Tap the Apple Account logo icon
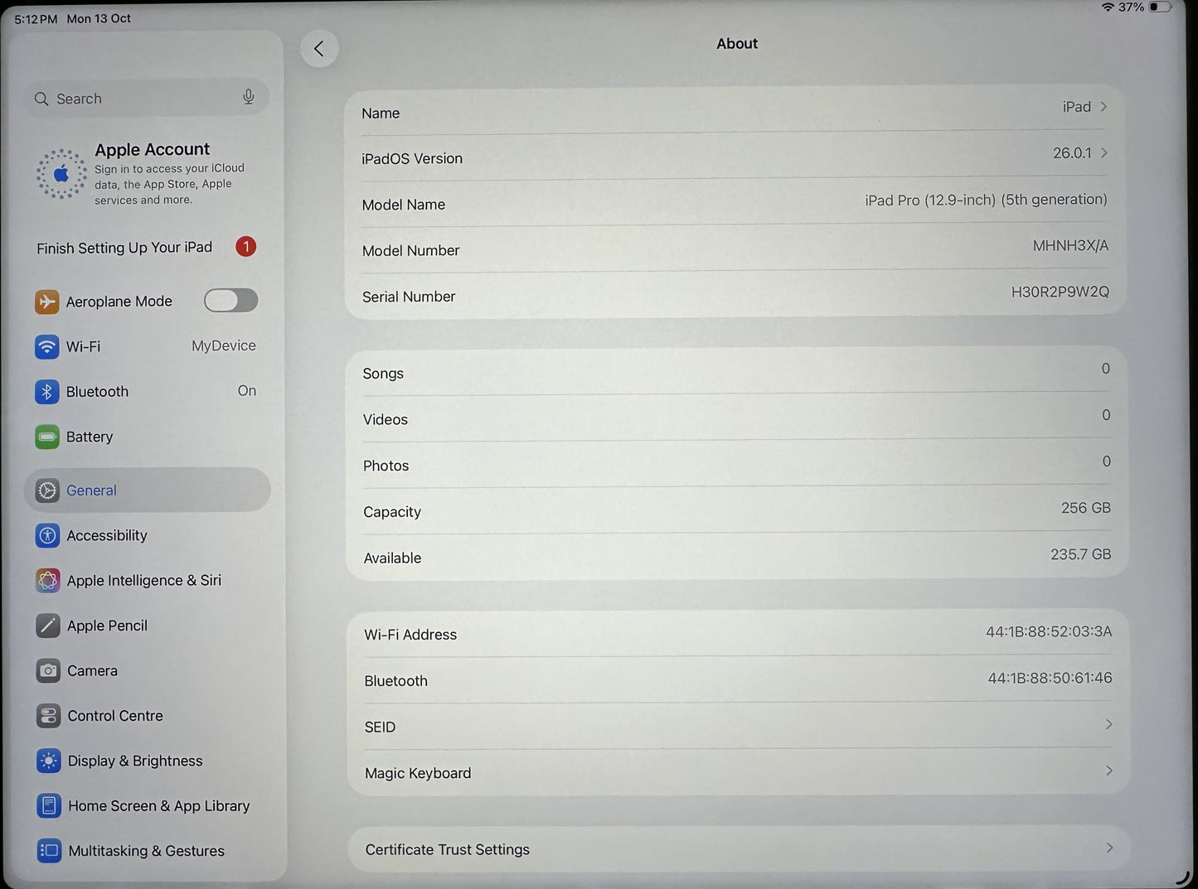Screen dimensions: 1198x889 click(x=61, y=174)
